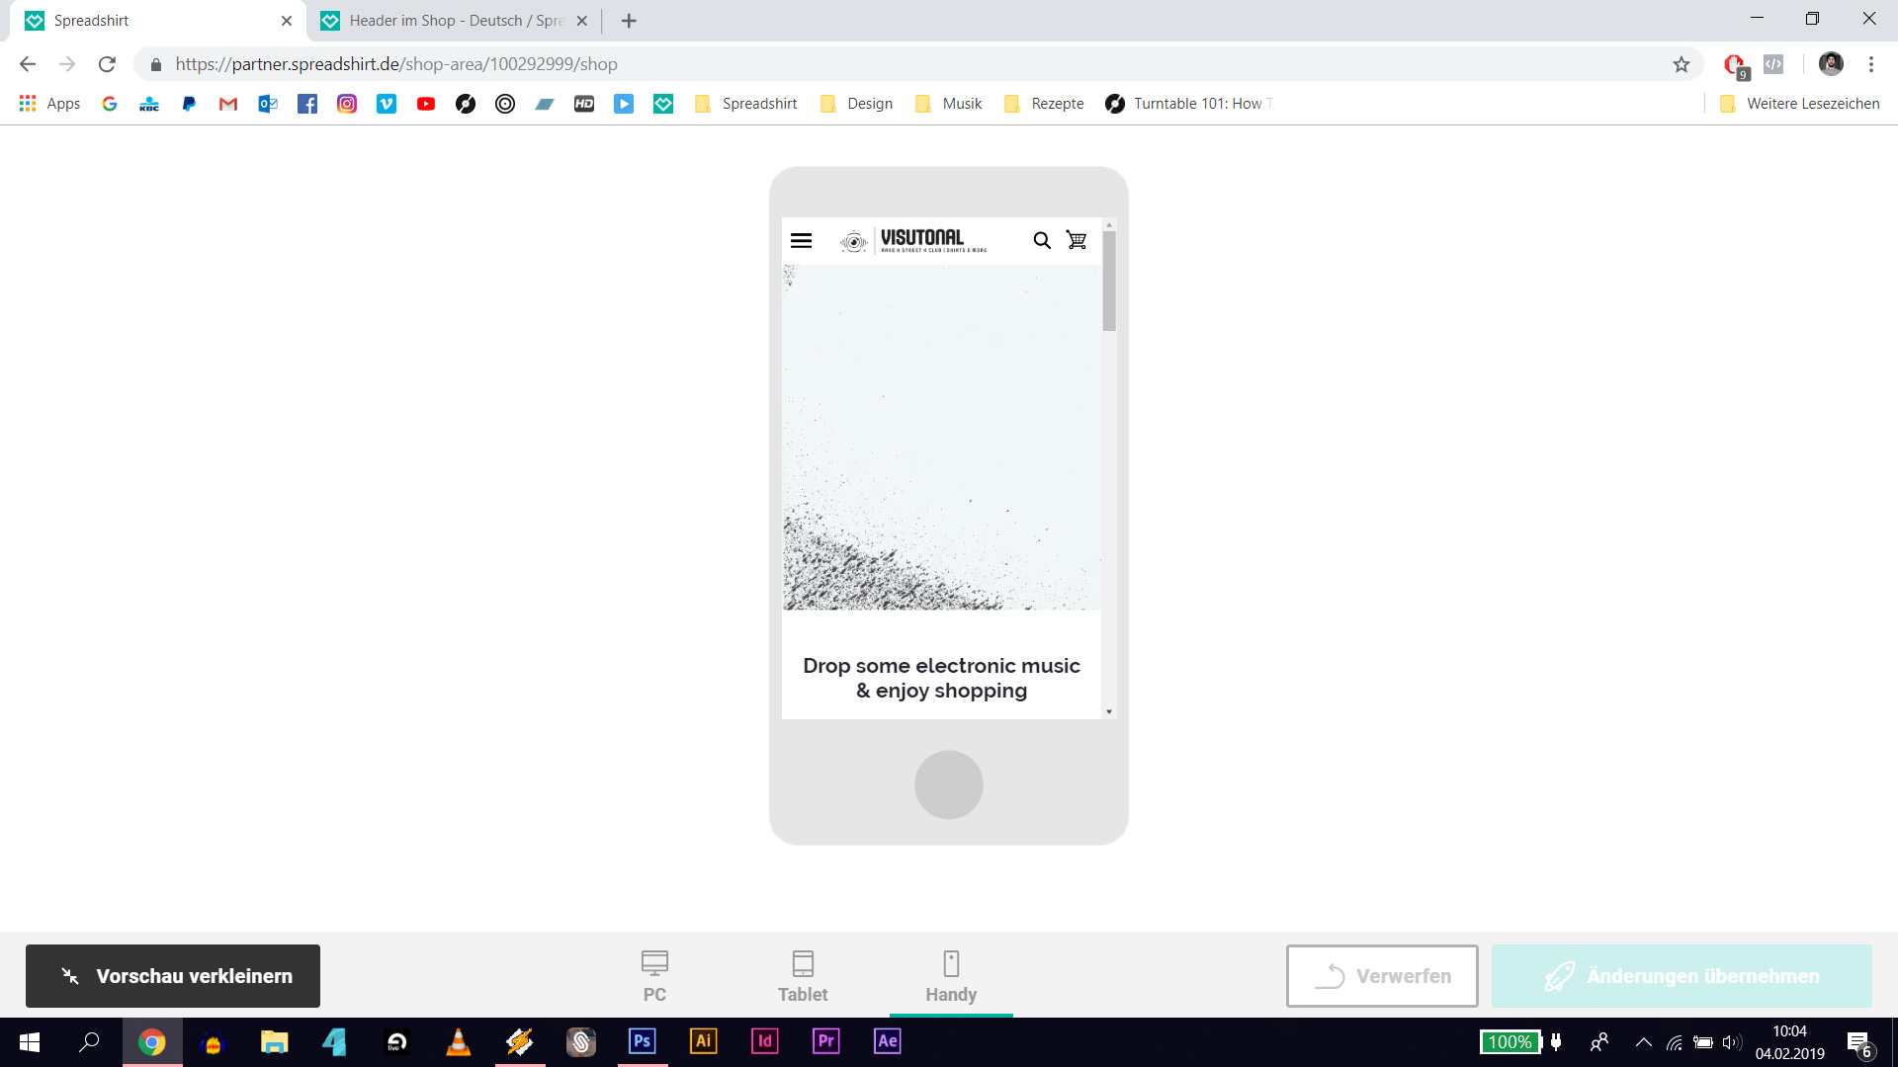Click Änderungen übernehmen button

1681,976
